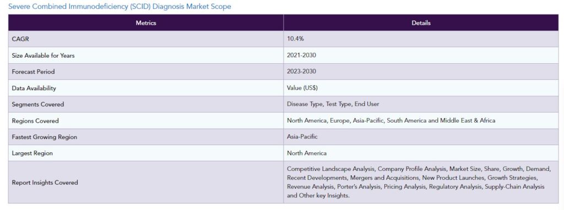Click the CAGR metric cell

[145, 39]
